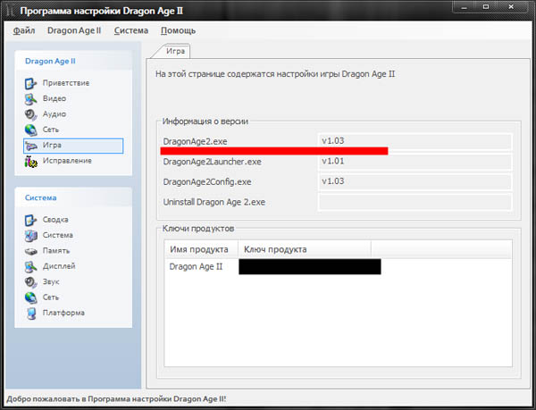536x410 pixels.
Task: Open the Память page
Action: (x=56, y=251)
